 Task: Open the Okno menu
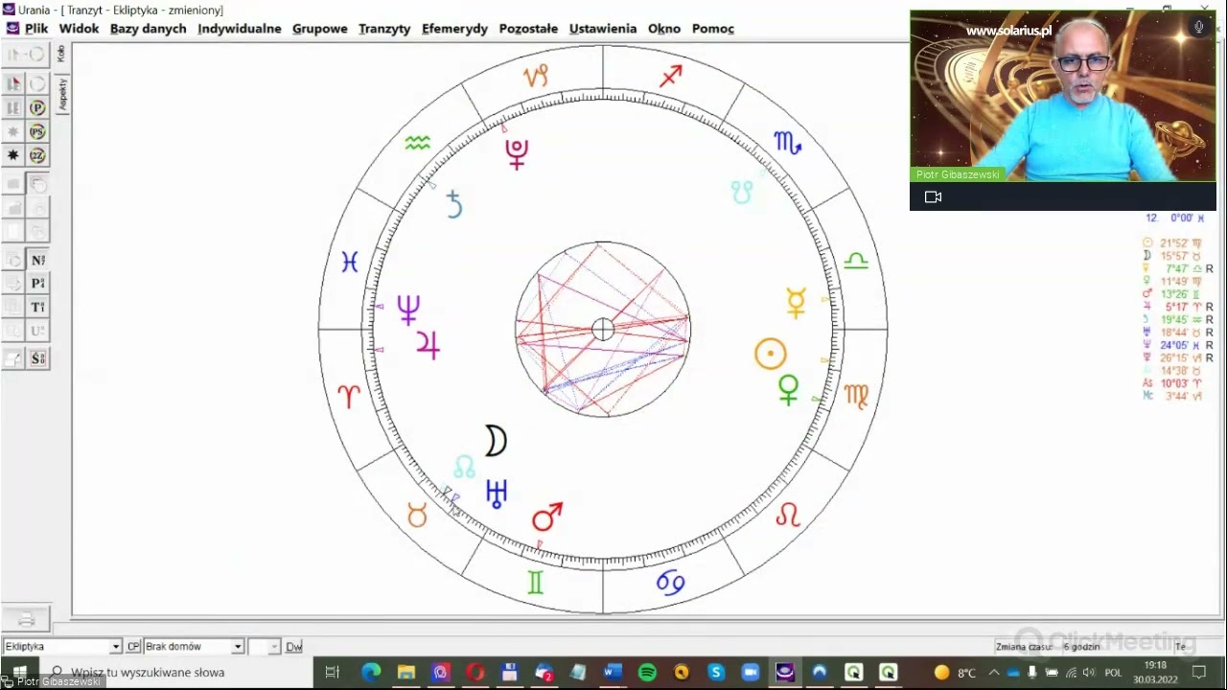(663, 29)
